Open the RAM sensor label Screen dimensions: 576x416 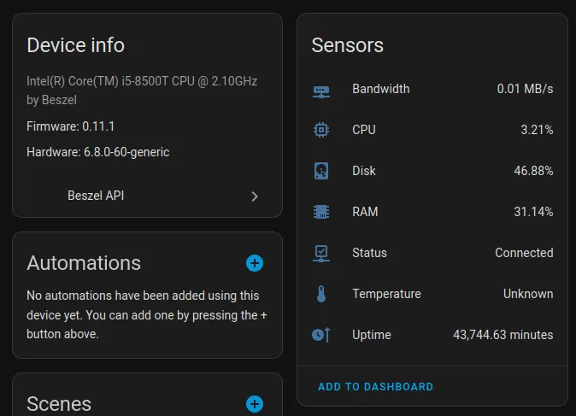[x=365, y=212]
